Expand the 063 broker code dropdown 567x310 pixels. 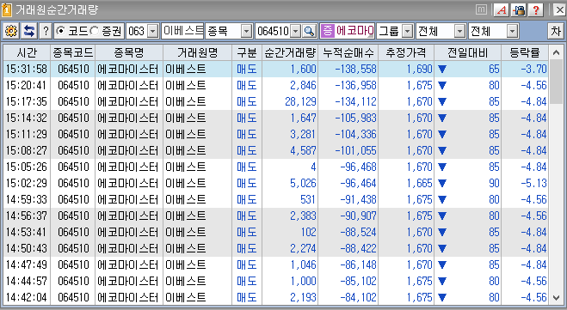pos(153,32)
